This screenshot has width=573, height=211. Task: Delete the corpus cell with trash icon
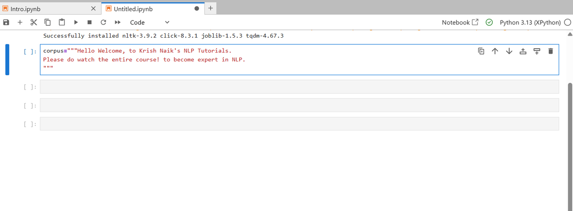click(550, 50)
